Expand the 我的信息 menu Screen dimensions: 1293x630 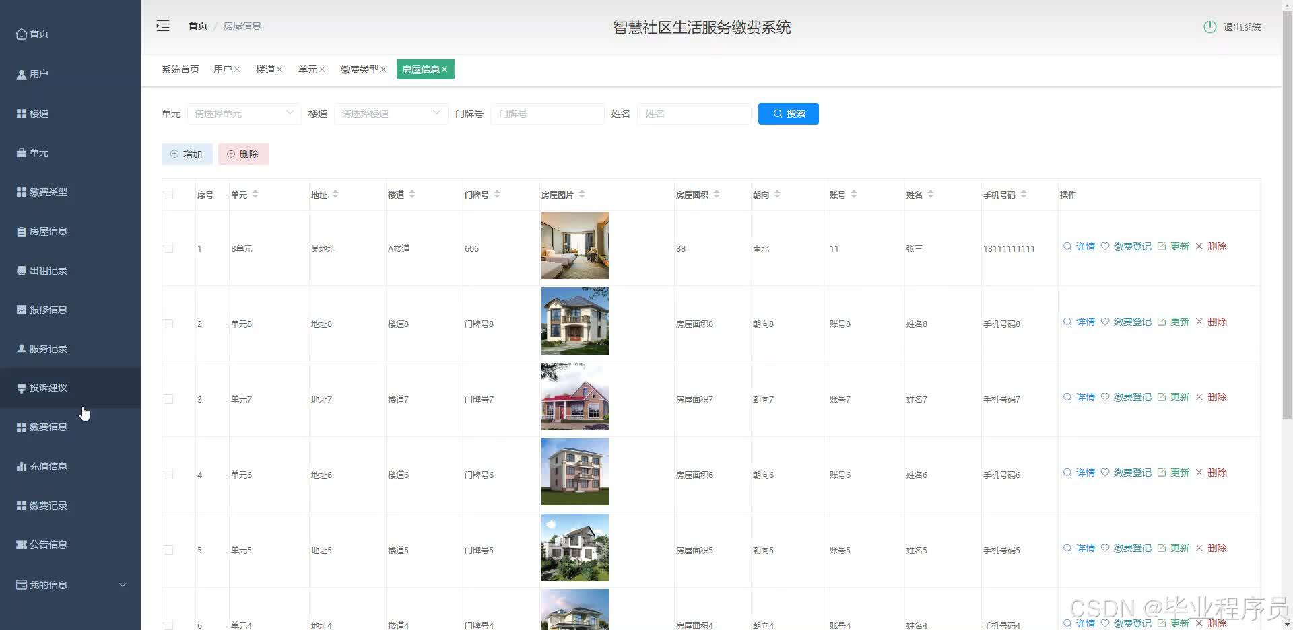47,584
